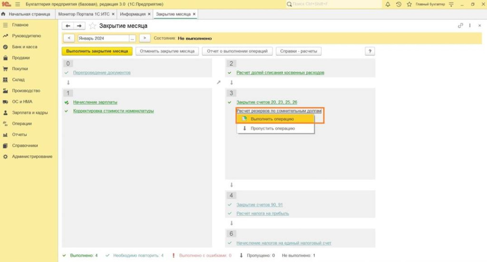The image size is (487, 262).
Task: Go to previous month period
Action: pos(69,38)
